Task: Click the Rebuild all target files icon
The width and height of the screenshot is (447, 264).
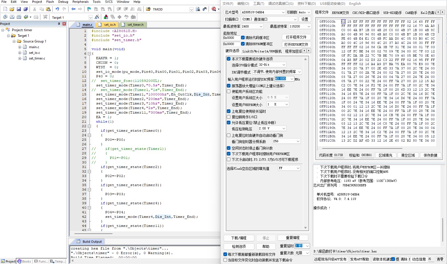Action: point(19,17)
